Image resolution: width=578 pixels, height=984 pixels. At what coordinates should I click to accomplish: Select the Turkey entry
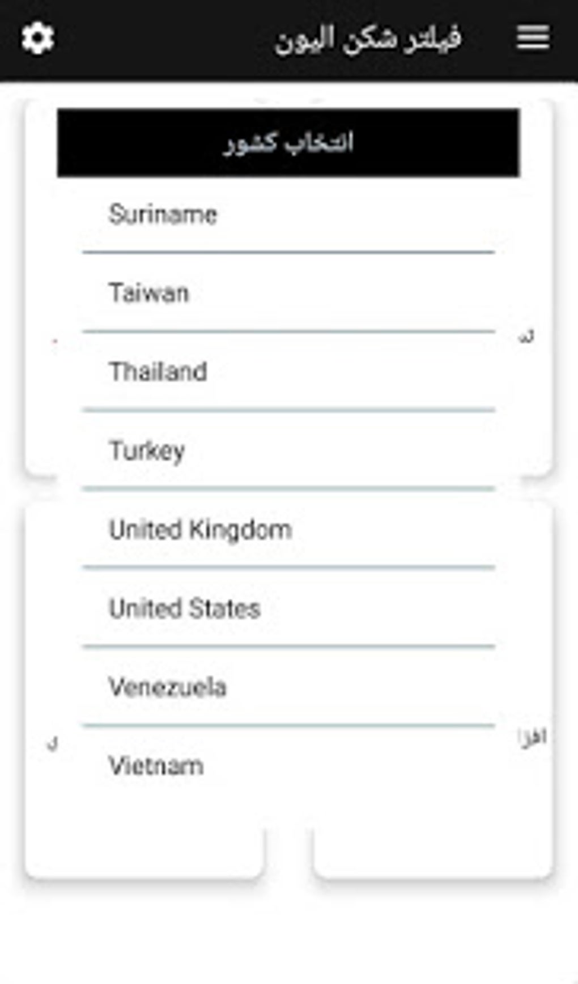click(288, 451)
